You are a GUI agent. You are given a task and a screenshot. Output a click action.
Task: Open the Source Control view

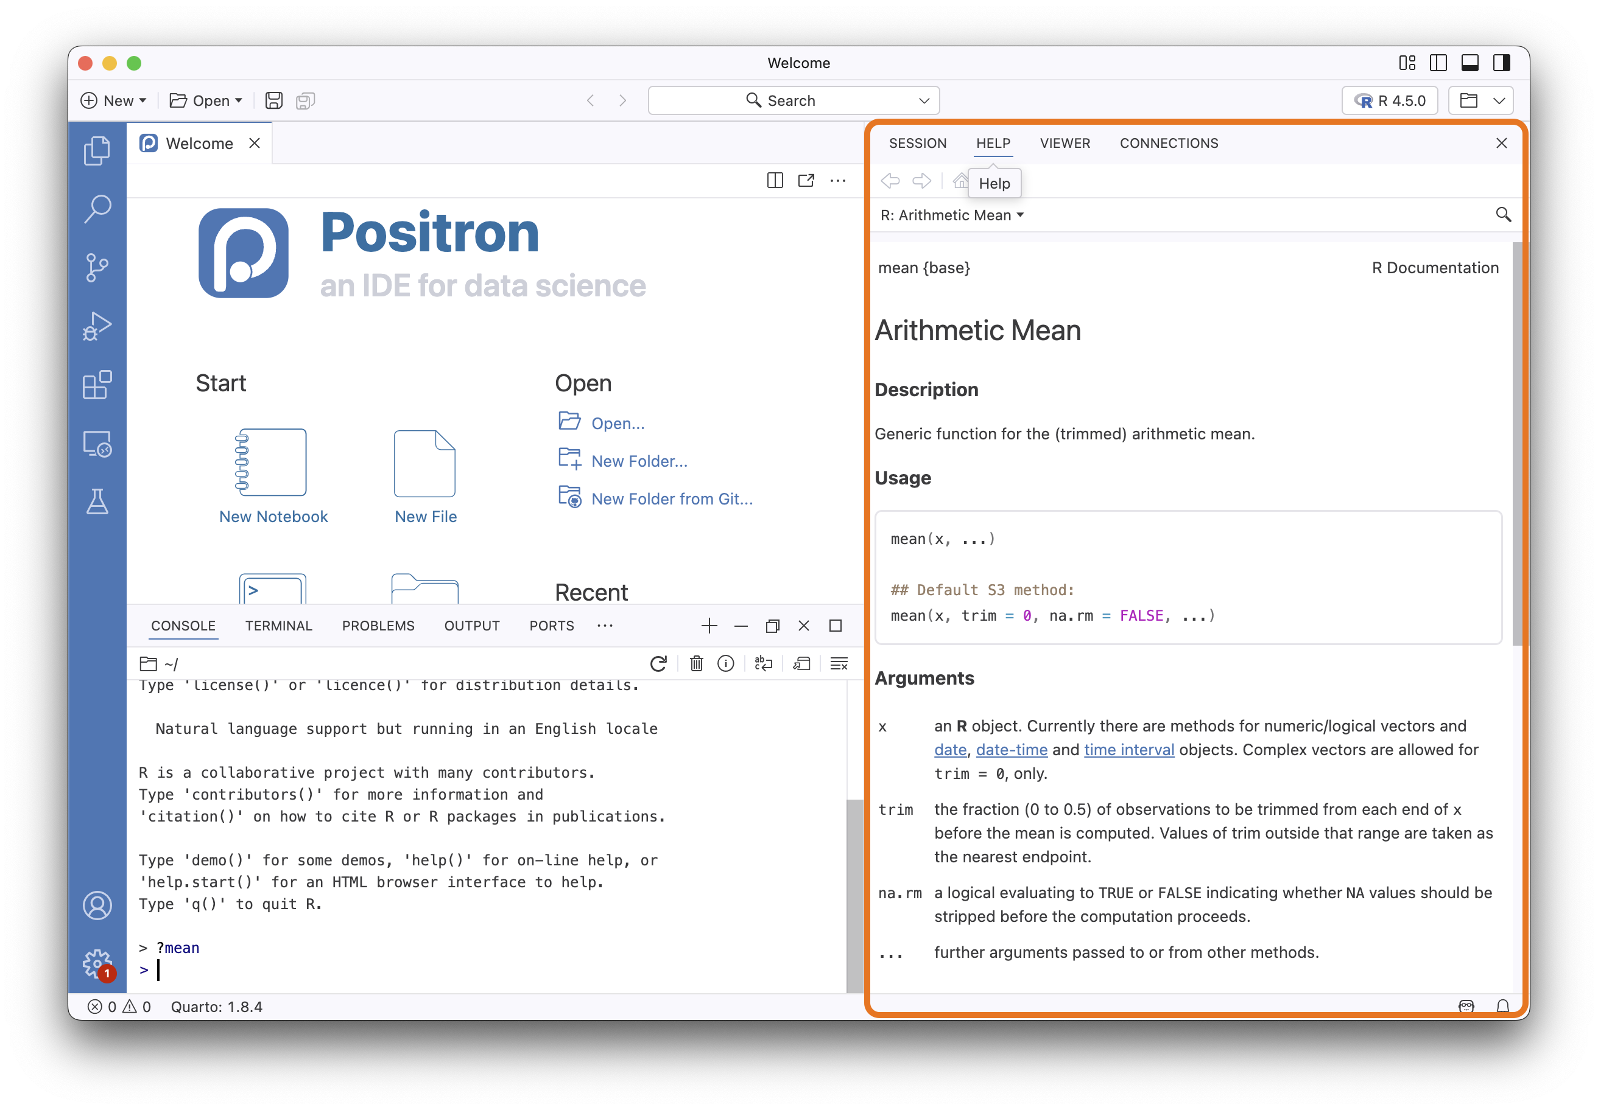coord(97,267)
